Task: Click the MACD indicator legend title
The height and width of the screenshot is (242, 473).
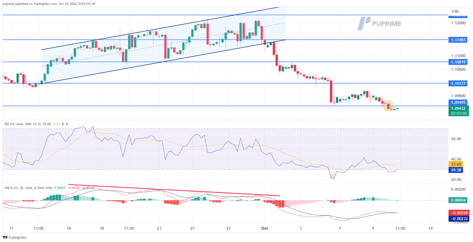Action: pos(28,188)
